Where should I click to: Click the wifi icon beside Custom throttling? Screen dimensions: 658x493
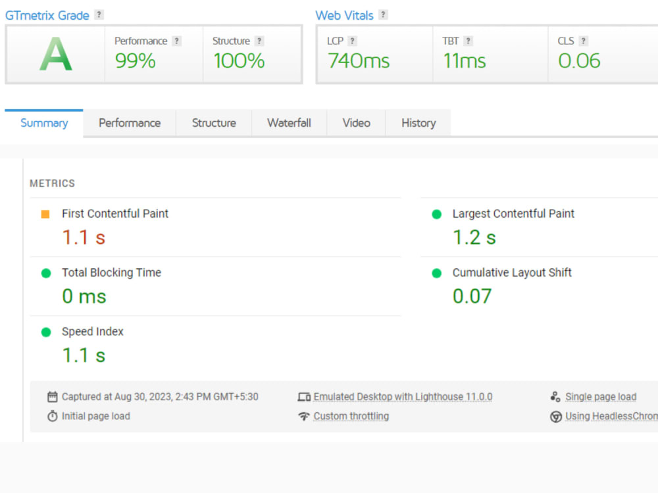click(x=304, y=416)
